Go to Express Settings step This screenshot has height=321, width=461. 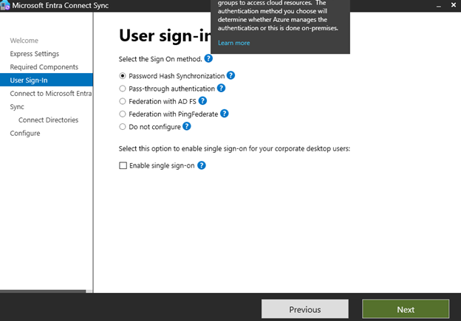coord(34,54)
